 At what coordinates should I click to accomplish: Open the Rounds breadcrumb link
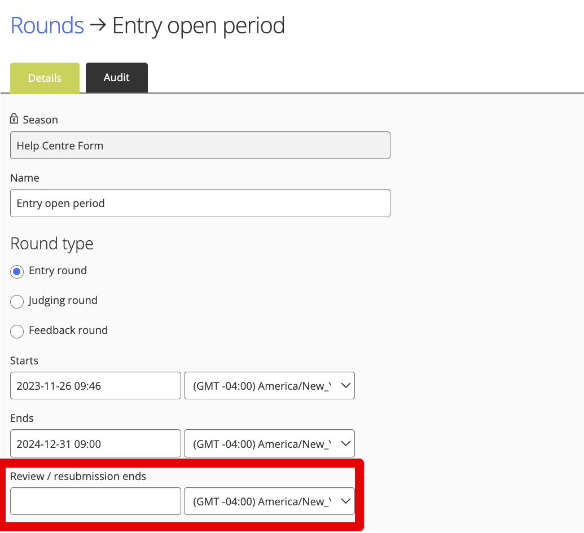click(47, 25)
